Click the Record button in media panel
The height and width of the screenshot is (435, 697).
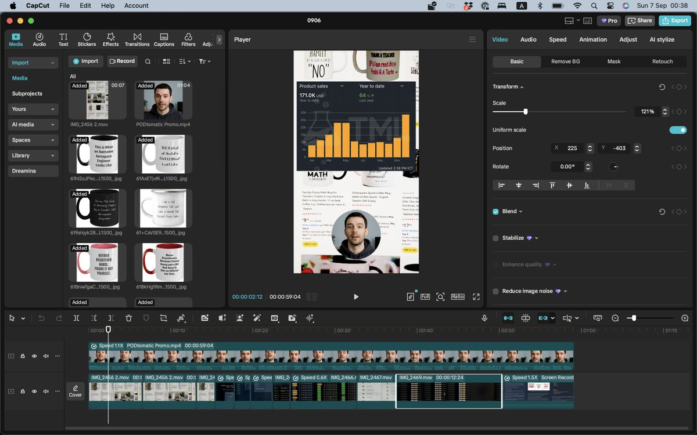coord(122,61)
